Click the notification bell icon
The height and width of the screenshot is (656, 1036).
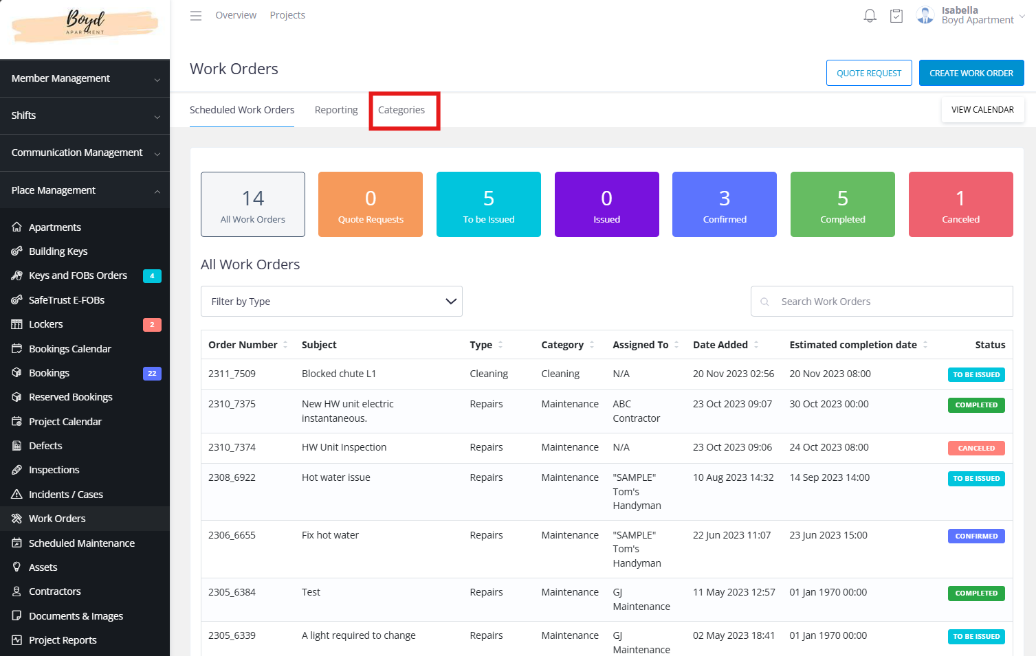[x=870, y=16]
